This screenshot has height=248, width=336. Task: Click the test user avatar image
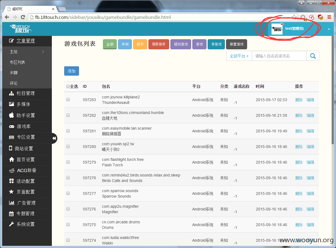click(277, 29)
